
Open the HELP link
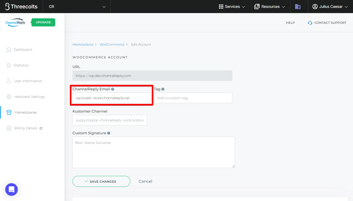pos(290,23)
